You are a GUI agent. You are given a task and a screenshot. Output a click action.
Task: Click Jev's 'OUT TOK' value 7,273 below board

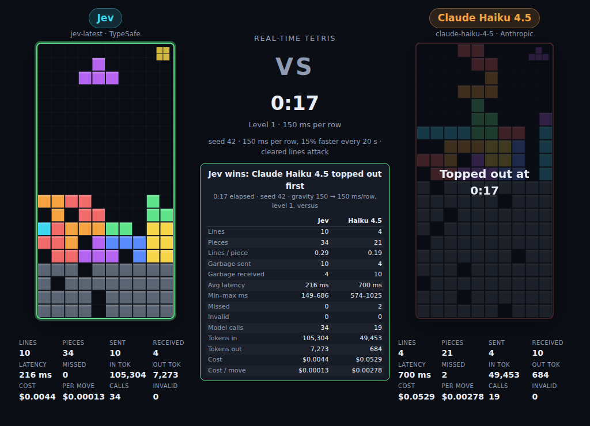(x=165, y=375)
